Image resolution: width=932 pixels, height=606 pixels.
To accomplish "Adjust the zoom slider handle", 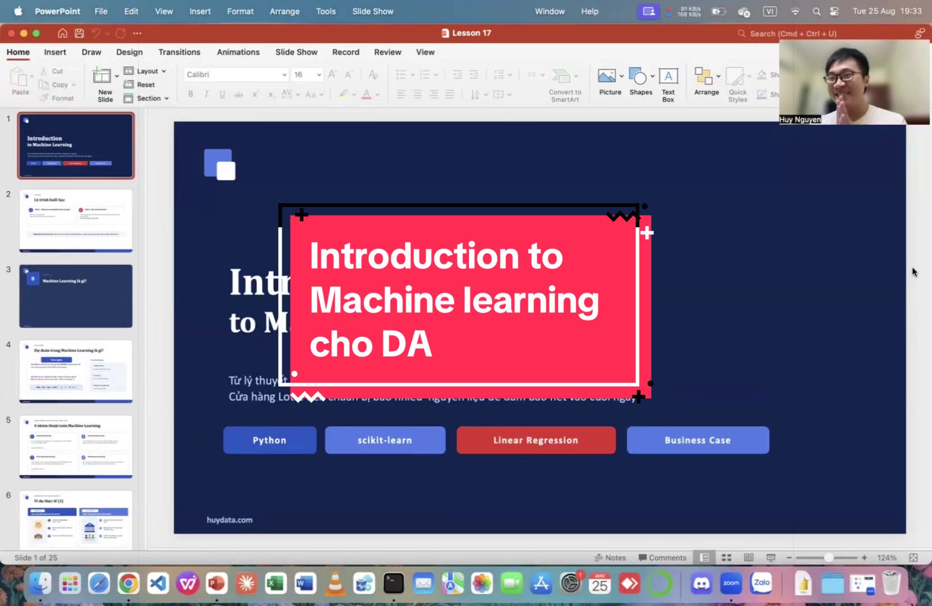I will click(x=828, y=558).
